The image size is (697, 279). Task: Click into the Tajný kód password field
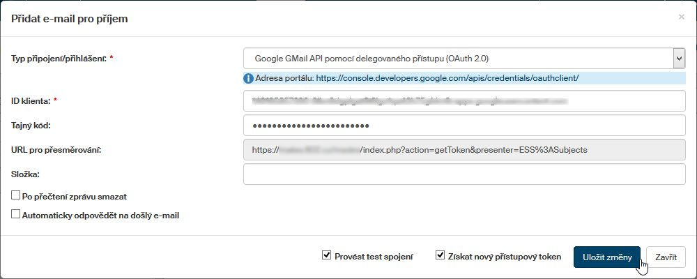point(464,126)
